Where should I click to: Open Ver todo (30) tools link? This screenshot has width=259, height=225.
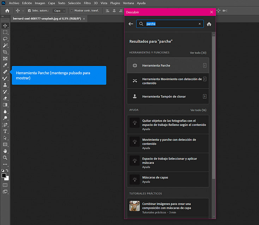(198, 53)
